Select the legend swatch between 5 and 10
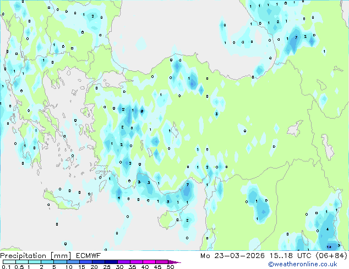349x269 pixels. (61, 262)
